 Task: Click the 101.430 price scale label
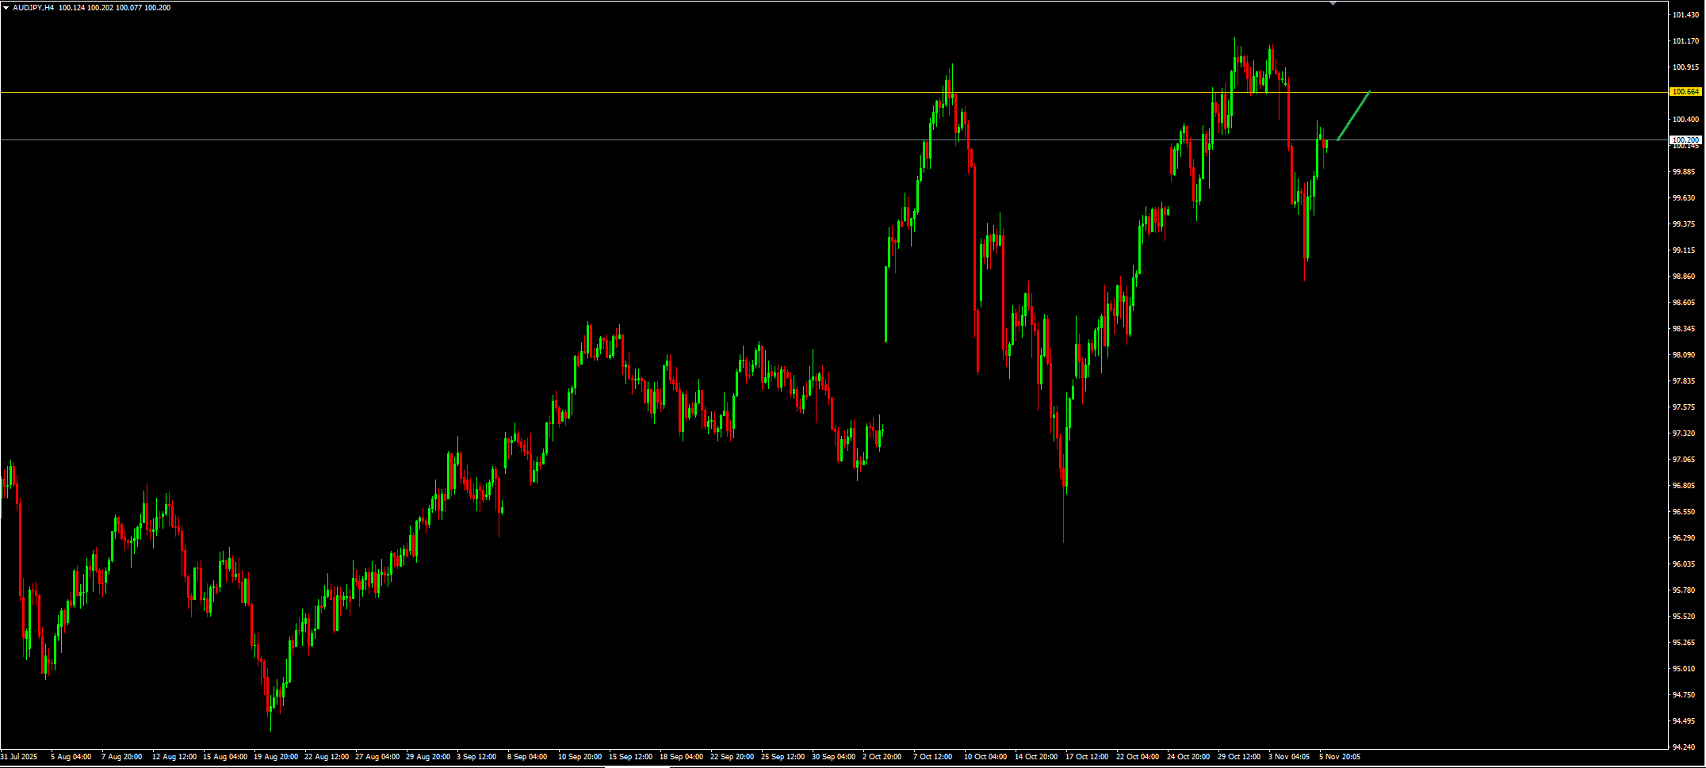point(1685,15)
